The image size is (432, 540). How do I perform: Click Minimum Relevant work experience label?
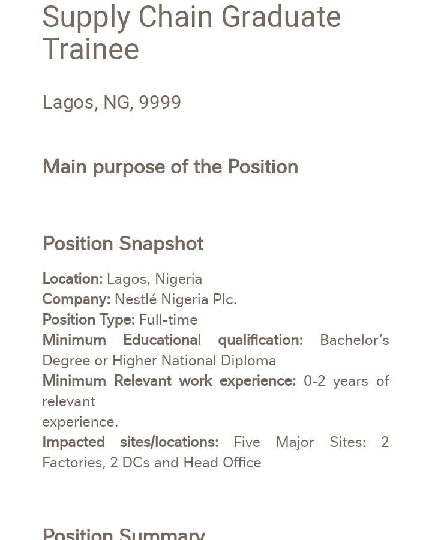tap(169, 381)
